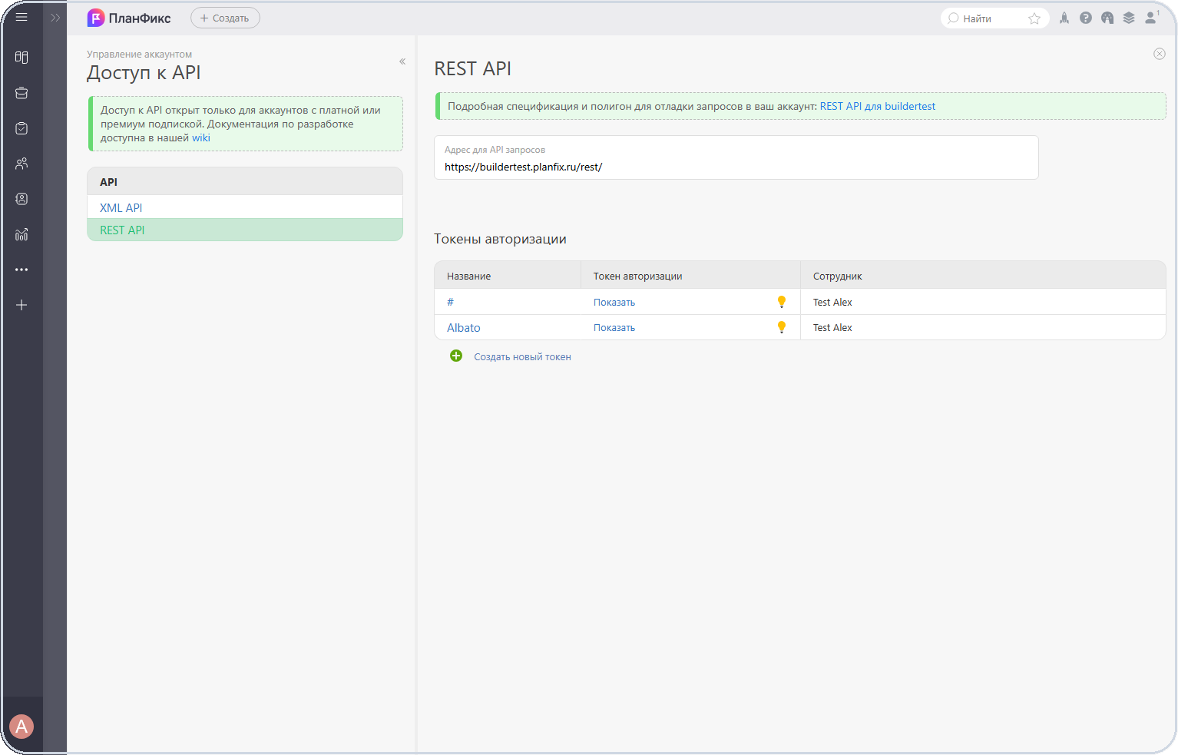
Task: Open the planner boards icon in sidebar
Action: coord(22,58)
